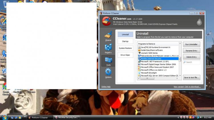The width and height of the screenshot is (214, 120).
Task: Select Microsoft SQL Server 2005 Compact Edition
Action: coord(158,76)
